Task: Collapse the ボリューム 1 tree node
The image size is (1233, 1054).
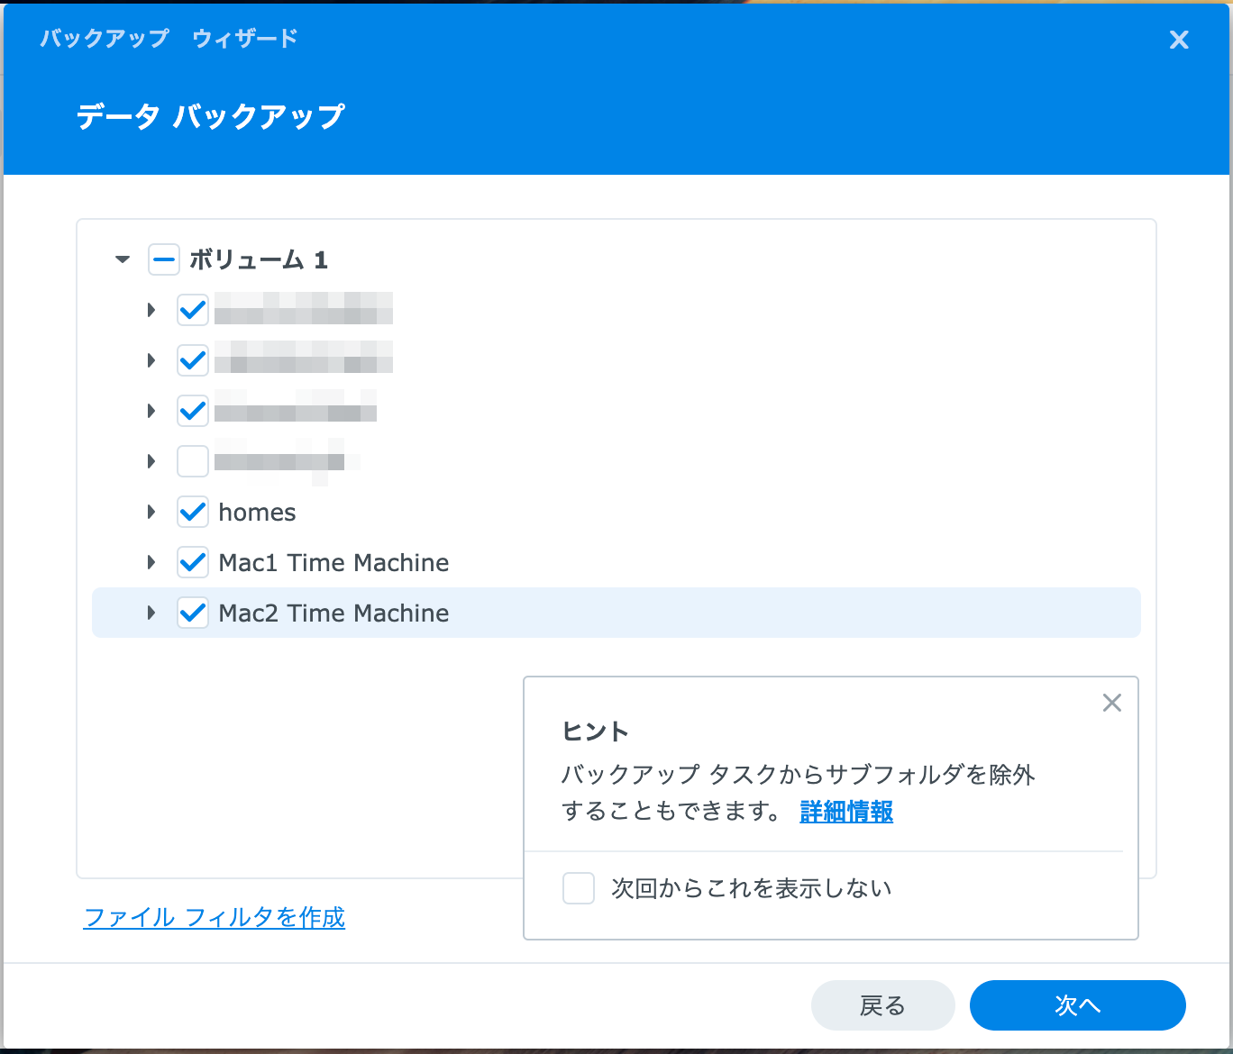Action: 123,259
